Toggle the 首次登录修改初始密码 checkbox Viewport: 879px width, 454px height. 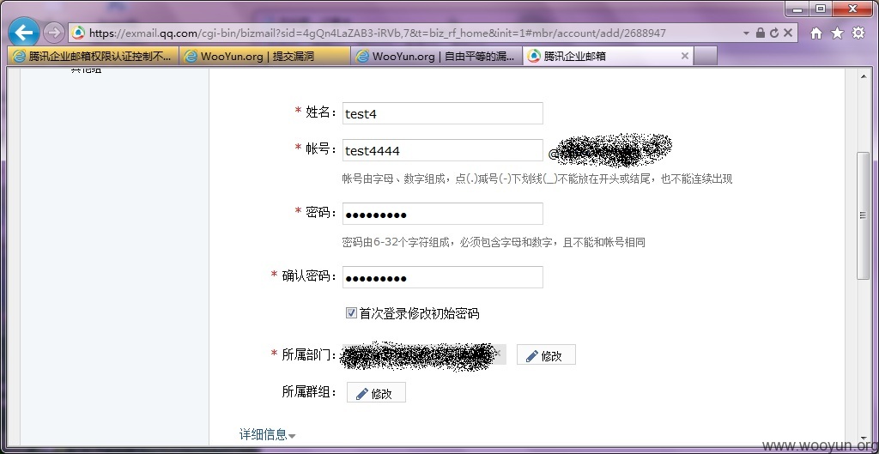(351, 312)
